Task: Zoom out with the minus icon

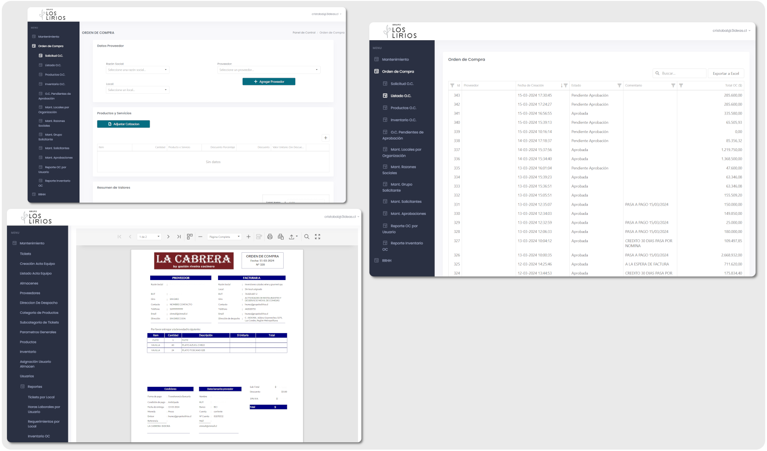Action: tap(200, 237)
